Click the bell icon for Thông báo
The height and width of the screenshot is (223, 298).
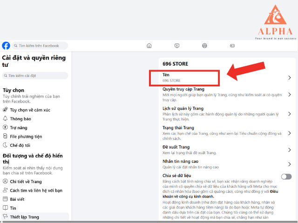pos(5,118)
